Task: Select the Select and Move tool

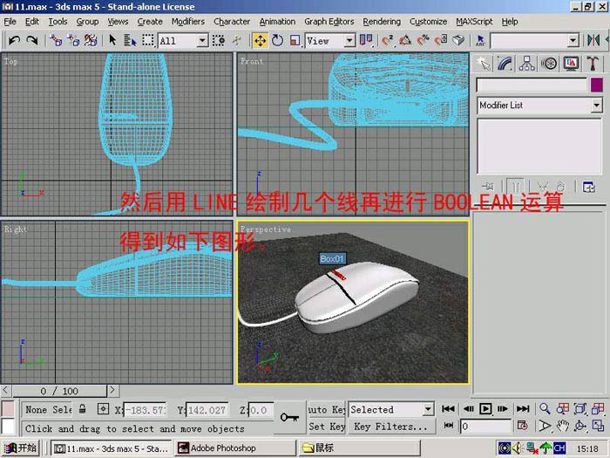Action: pyautogui.click(x=260, y=40)
